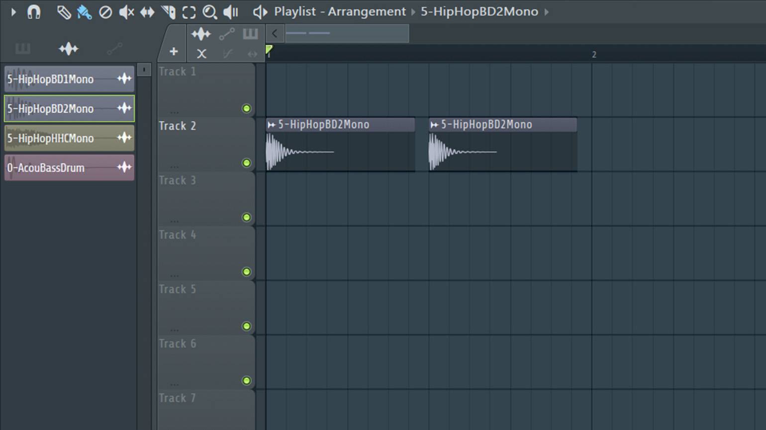
Task: Click the back chevron beside the timeline overview
Action: (275, 34)
